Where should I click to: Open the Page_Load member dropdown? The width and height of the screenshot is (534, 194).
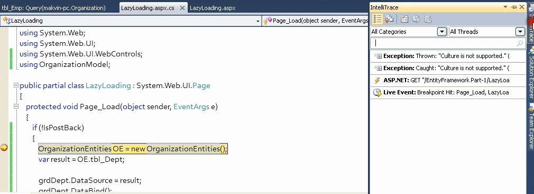(x=315, y=21)
